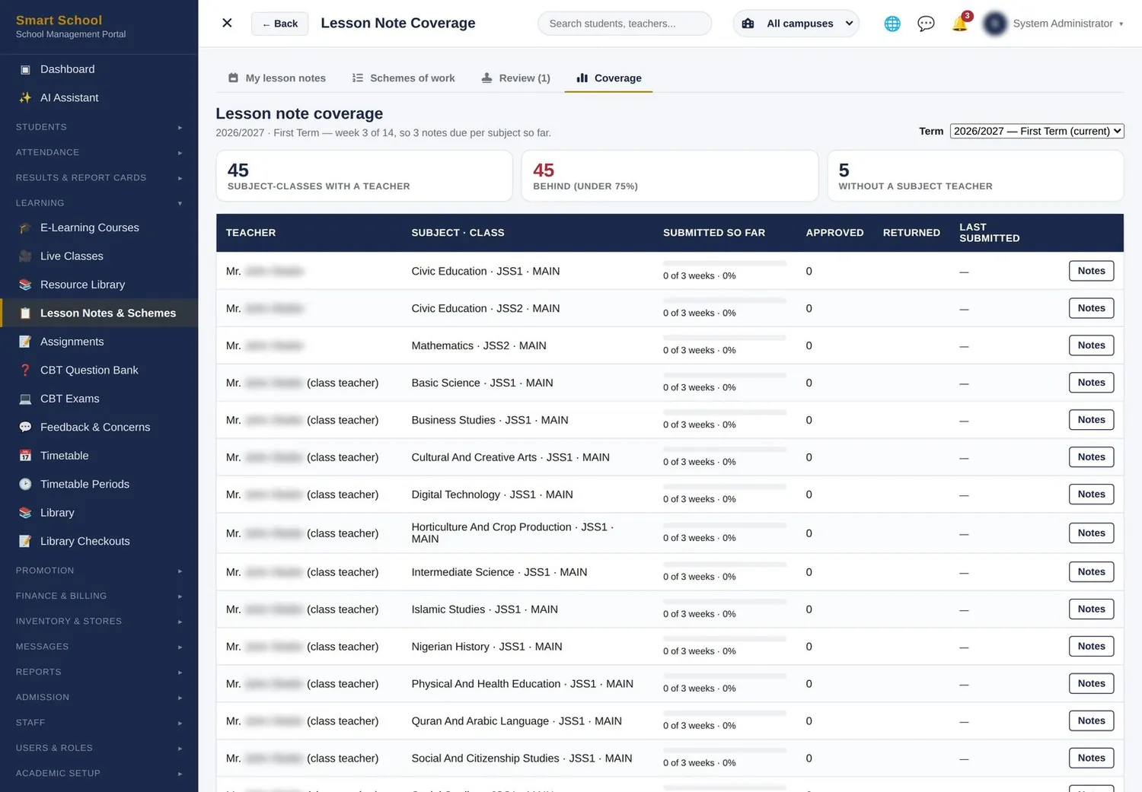Switch to Review (1) tab

(515, 78)
